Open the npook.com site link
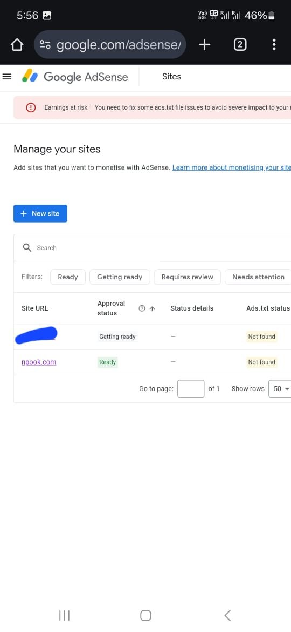The image size is (291, 632). click(x=39, y=362)
